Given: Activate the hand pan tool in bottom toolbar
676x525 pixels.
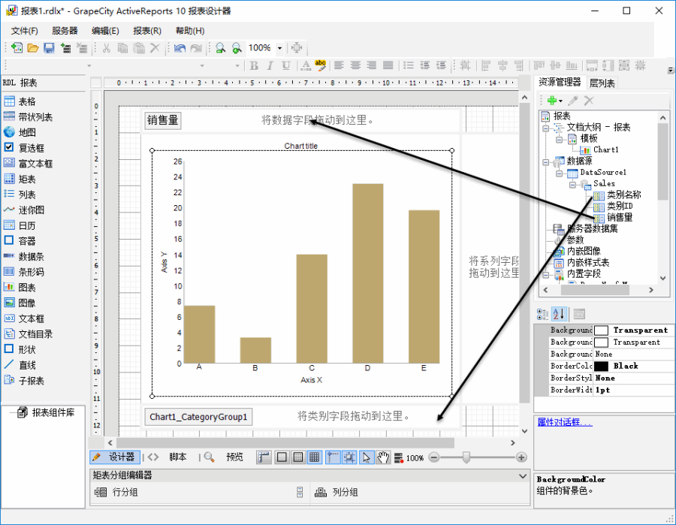Looking at the screenshot, I should coord(383,457).
